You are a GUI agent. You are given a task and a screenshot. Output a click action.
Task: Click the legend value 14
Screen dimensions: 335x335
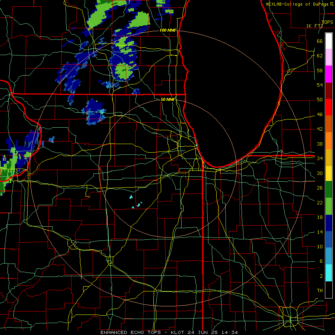320,232
